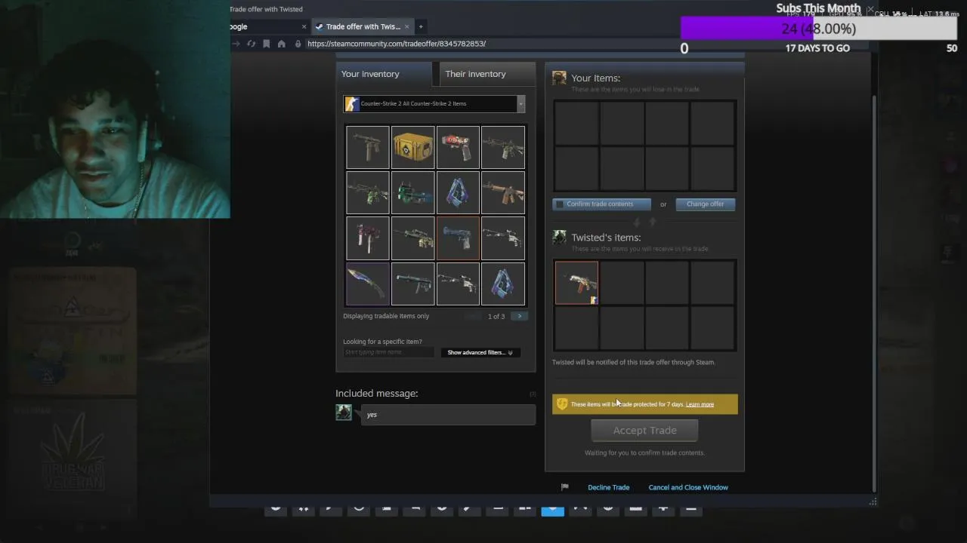The image size is (967, 543).
Task: Click the Decline Trade link
Action: [x=608, y=487]
